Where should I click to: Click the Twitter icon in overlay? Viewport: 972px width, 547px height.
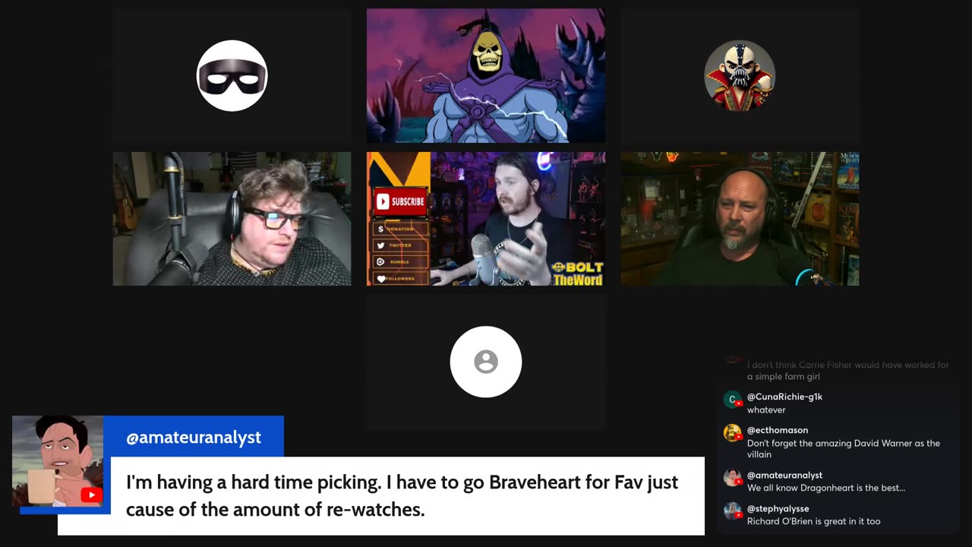click(x=381, y=245)
